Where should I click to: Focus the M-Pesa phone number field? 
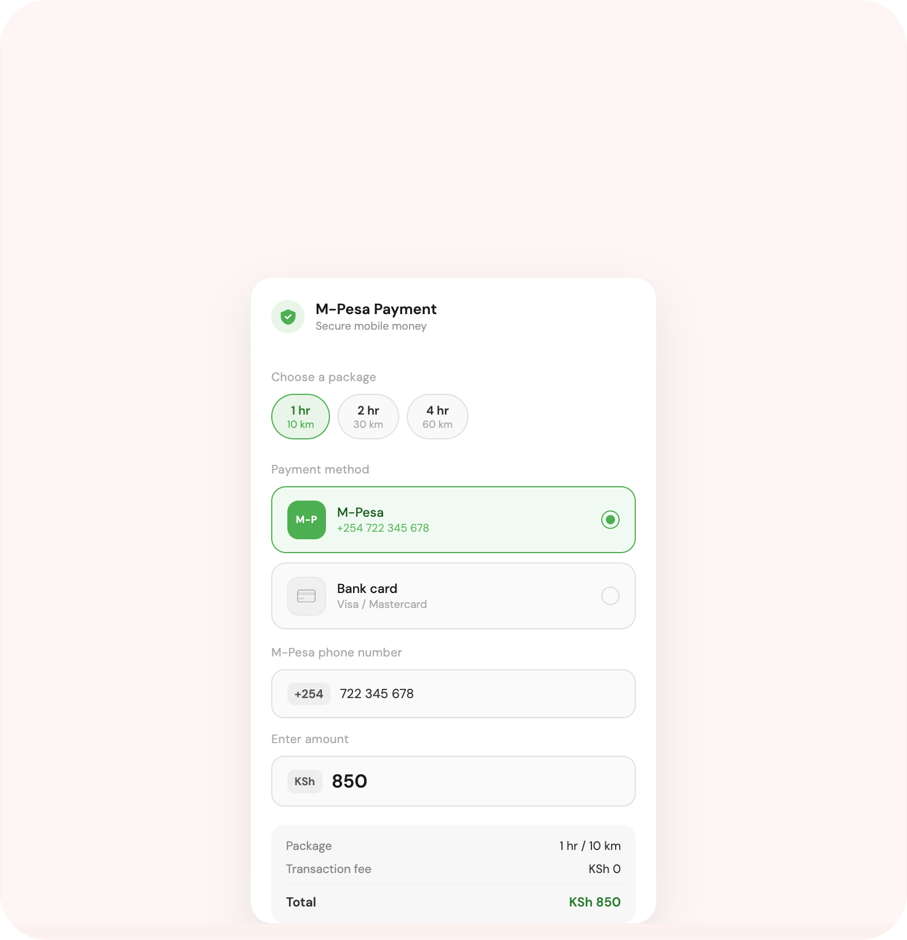(x=453, y=694)
